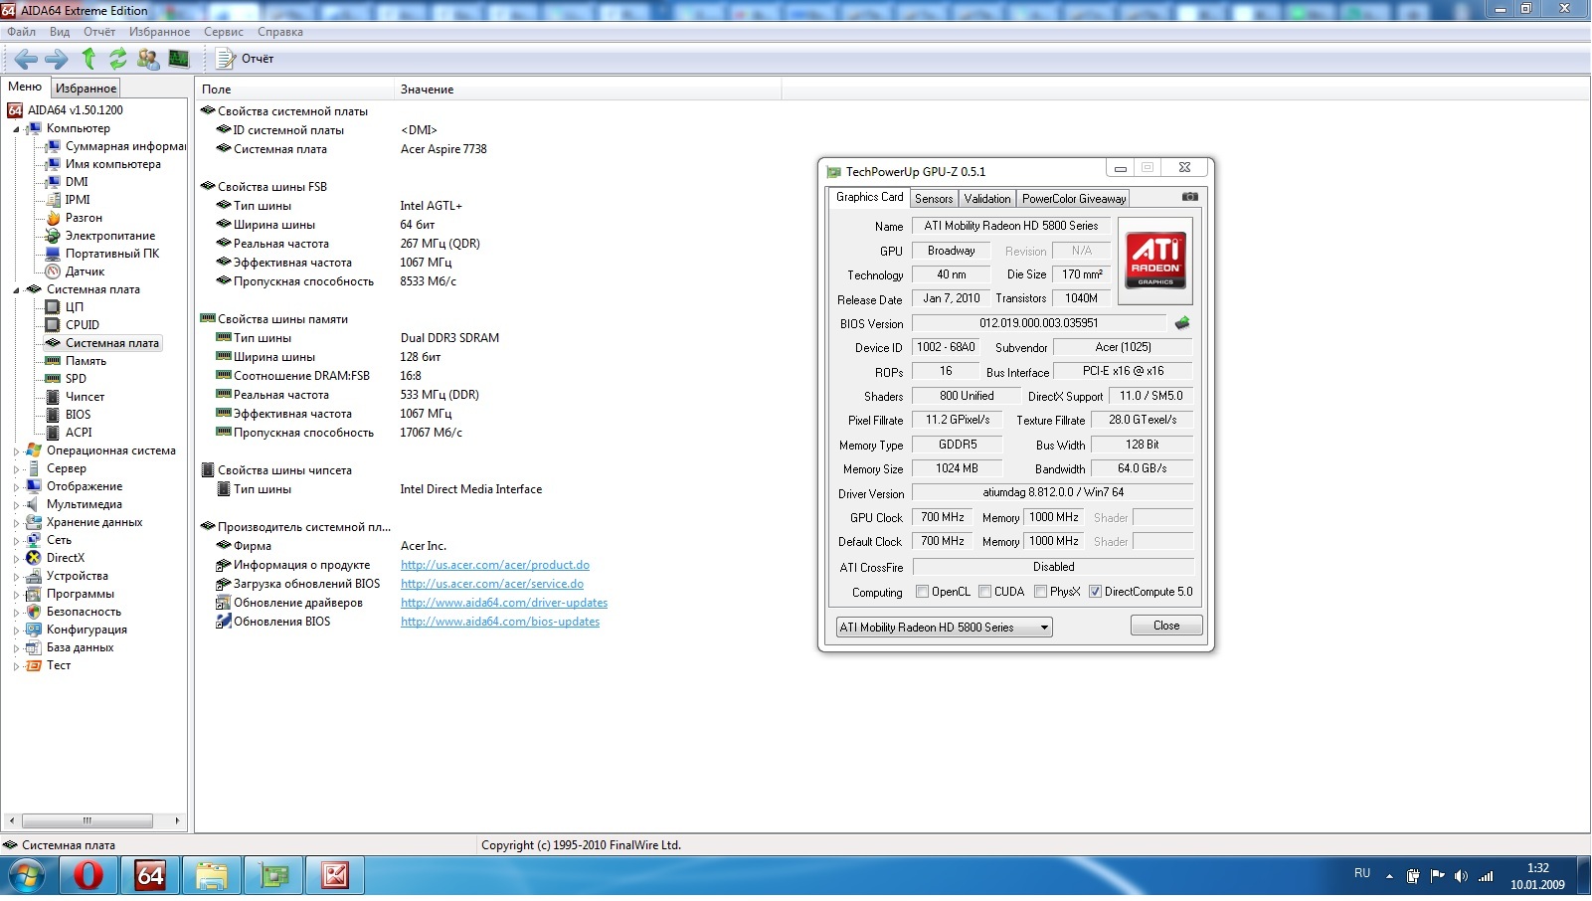
Task: Open the users icon in AIDA64 toolbar
Action: tap(148, 59)
